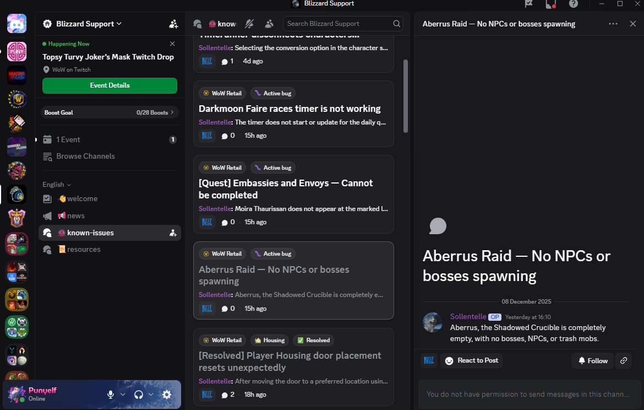
Task: Select the known-issues forum channel
Action: click(110, 233)
